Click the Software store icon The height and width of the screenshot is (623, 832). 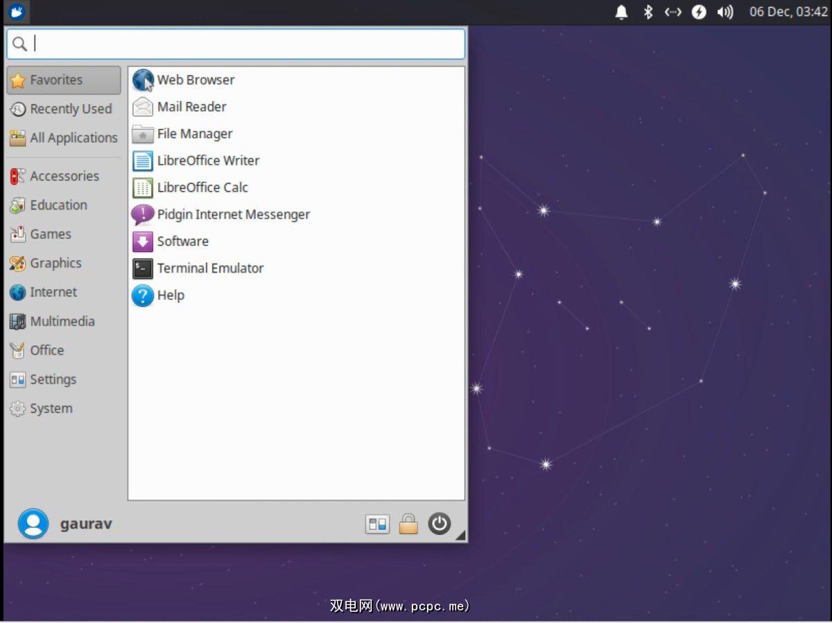point(143,242)
